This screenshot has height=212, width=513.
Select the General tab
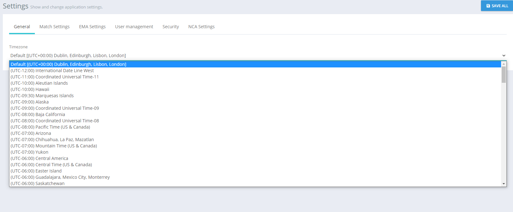(22, 27)
